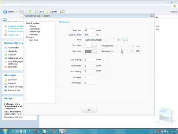Image resolution: width=178 pixels, height=134 pixels.
Task: Click the Copia su CD disc icon
Action: [x=6, y=35]
